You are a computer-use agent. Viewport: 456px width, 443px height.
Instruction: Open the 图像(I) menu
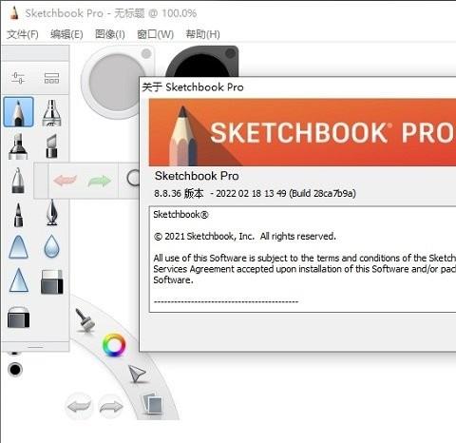110,34
